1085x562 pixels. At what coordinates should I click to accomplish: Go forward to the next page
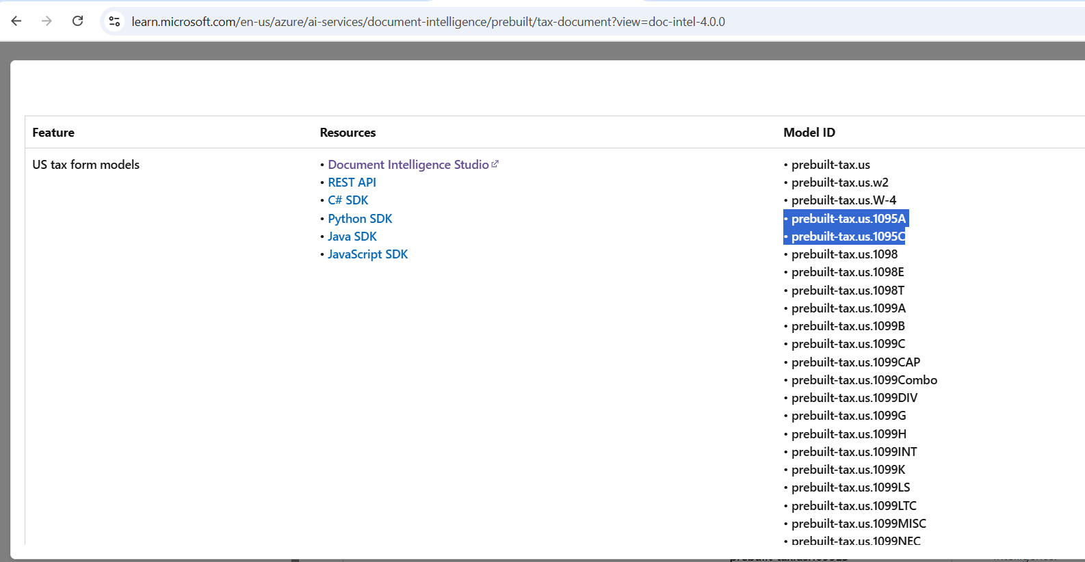point(47,21)
